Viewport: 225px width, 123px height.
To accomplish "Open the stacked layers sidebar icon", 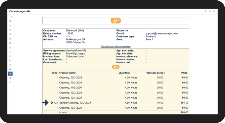I will coord(10,69).
